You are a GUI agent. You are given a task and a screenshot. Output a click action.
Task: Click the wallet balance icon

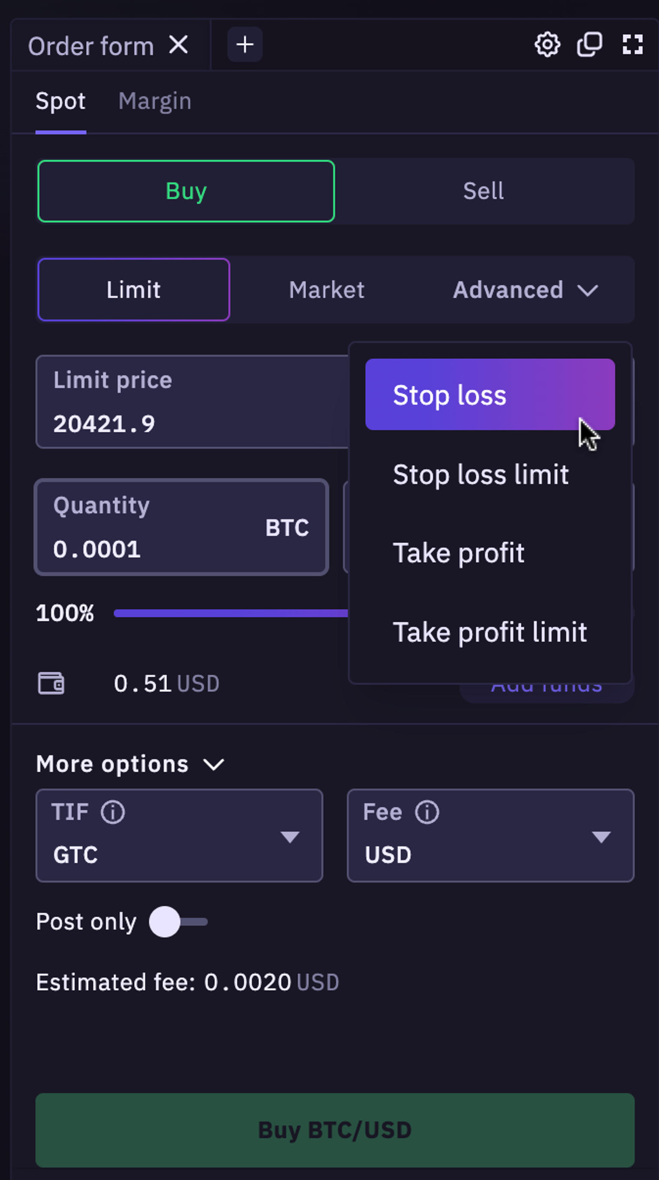(x=51, y=684)
